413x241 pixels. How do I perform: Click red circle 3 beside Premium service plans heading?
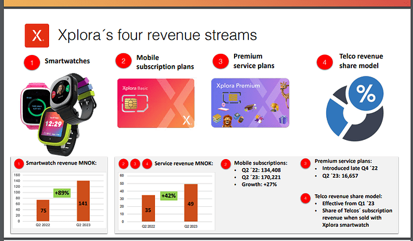(x=220, y=62)
